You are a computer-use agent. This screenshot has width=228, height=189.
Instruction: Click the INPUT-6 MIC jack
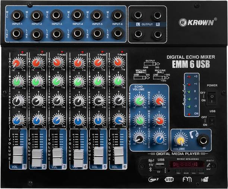tap(118, 15)
